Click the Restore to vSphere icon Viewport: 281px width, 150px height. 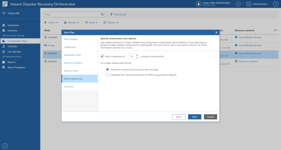point(236,61)
